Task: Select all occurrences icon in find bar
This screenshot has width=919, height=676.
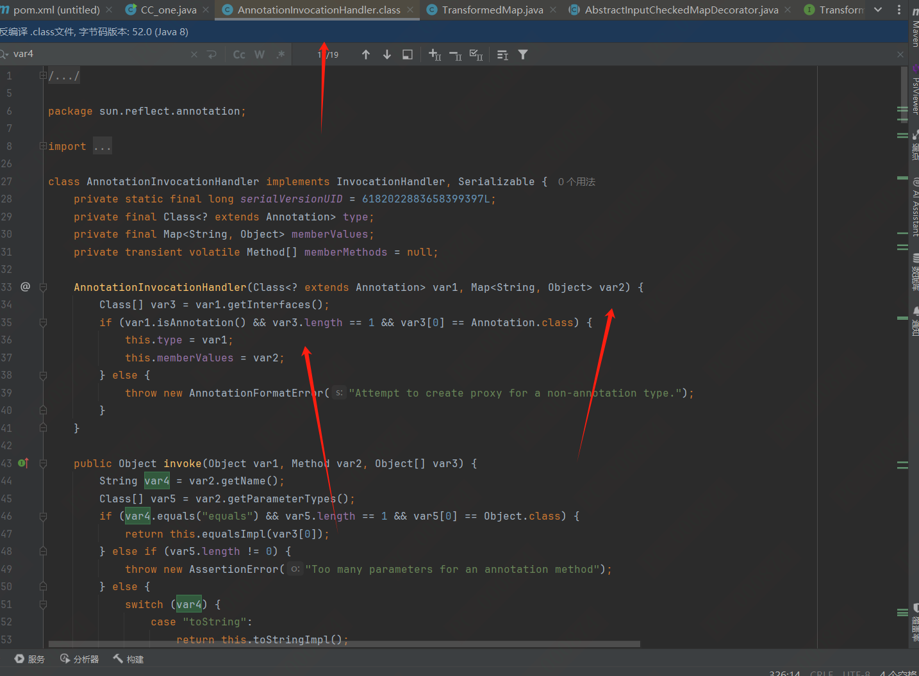Action: pos(476,54)
